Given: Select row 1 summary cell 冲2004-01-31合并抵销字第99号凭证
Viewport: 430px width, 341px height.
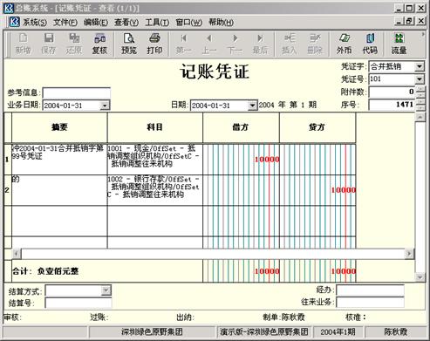Looking at the screenshot, I should pyautogui.click(x=59, y=160).
